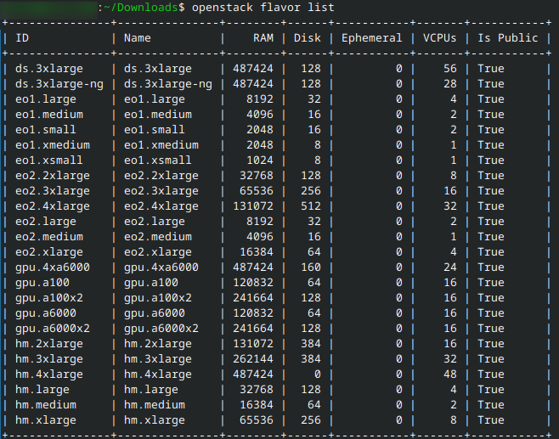Click 'gpu.a6000x2' in the Name column
559x439 pixels.
(x=161, y=329)
